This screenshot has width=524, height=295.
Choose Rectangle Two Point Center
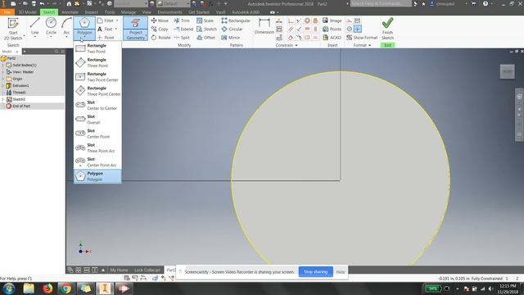tap(97, 76)
